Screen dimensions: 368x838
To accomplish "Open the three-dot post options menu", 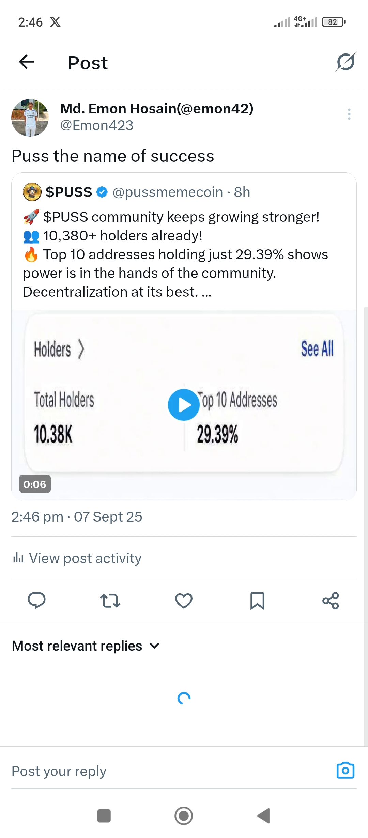I will [349, 114].
